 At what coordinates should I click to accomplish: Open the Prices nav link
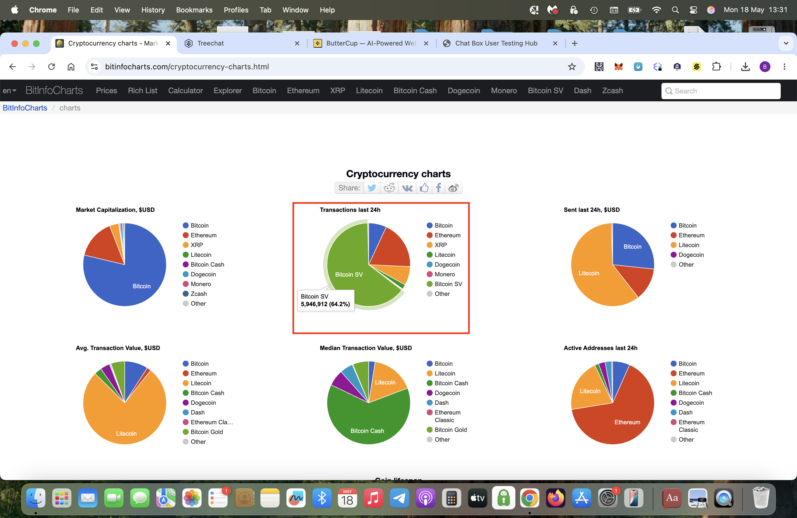(107, 91)
